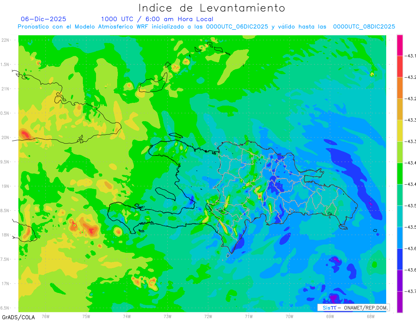The image size is (416, 321).
Task: Click the 'Indice de Levantamiento' title
Action: point(212,8)
